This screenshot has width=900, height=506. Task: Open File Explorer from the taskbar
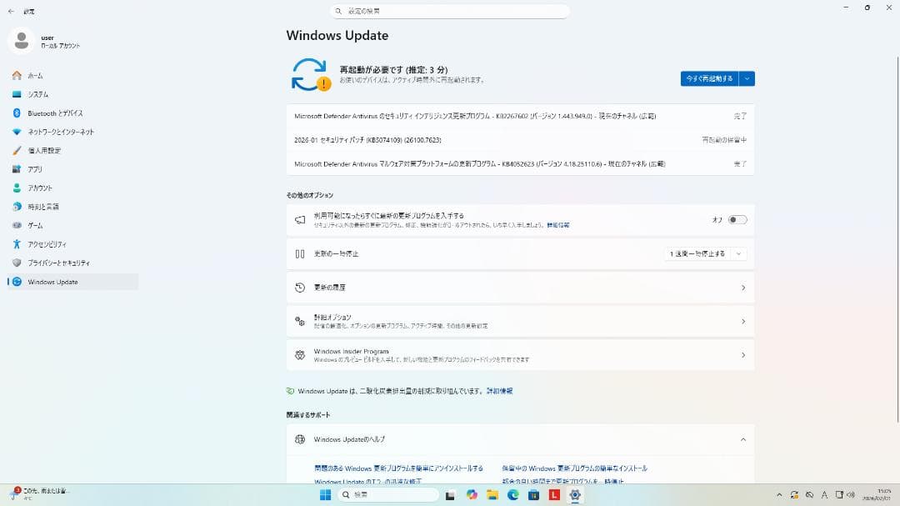(493, 494)
